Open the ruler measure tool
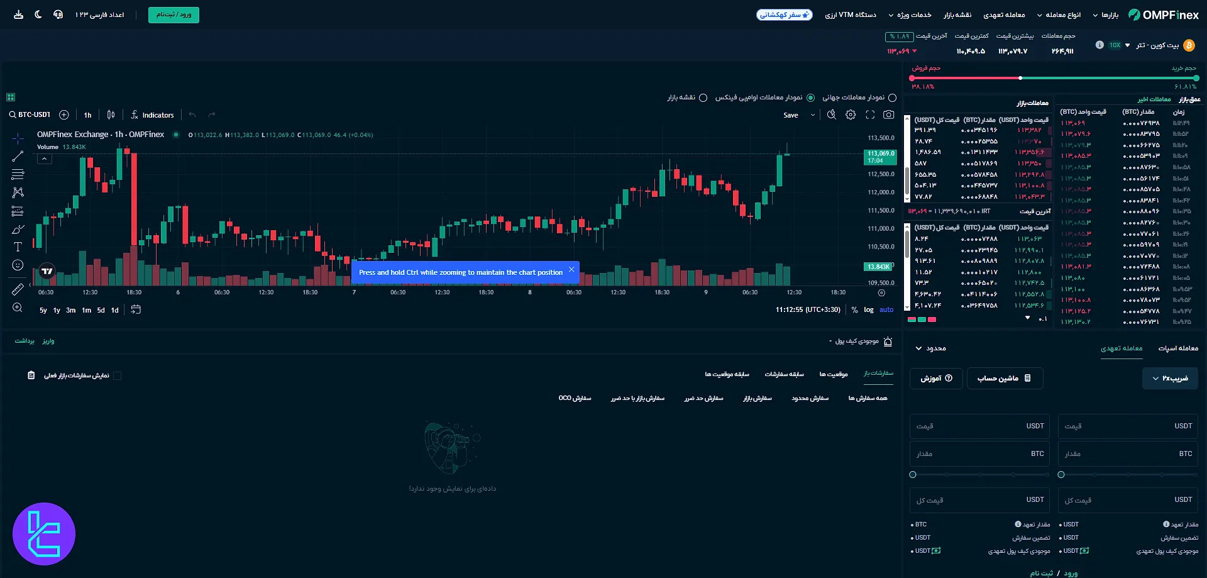The height and width of the screenshot is (578, 1207). [x=18, y=289]
